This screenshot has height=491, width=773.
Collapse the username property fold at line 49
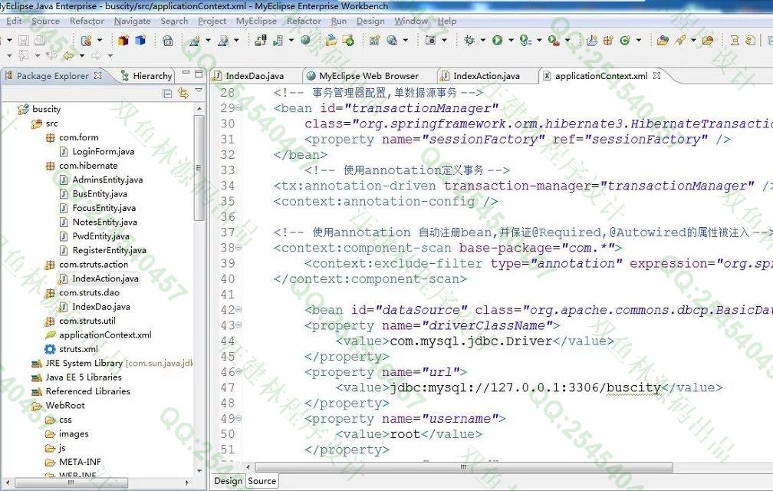pyautogui.click(x=239, y=418)
